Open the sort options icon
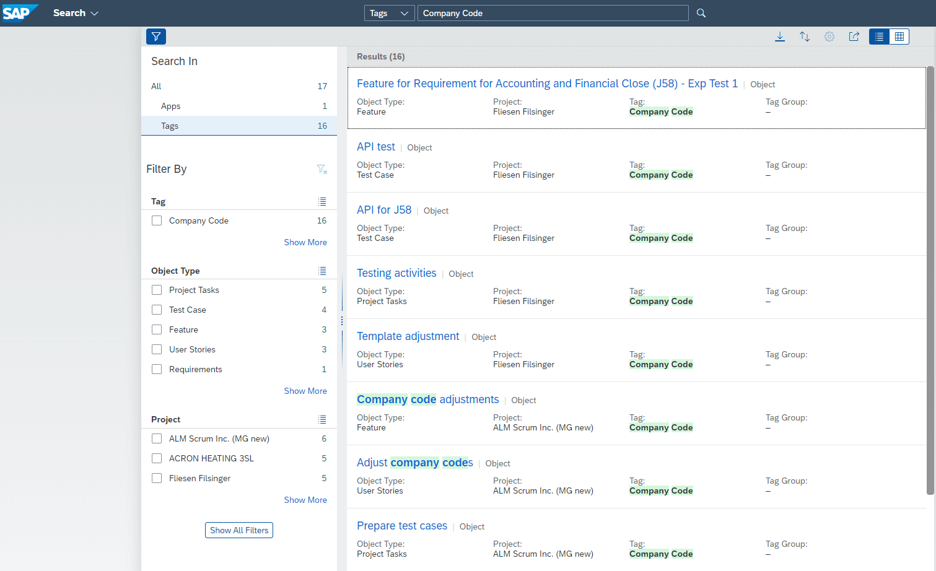 coord(805,37)
